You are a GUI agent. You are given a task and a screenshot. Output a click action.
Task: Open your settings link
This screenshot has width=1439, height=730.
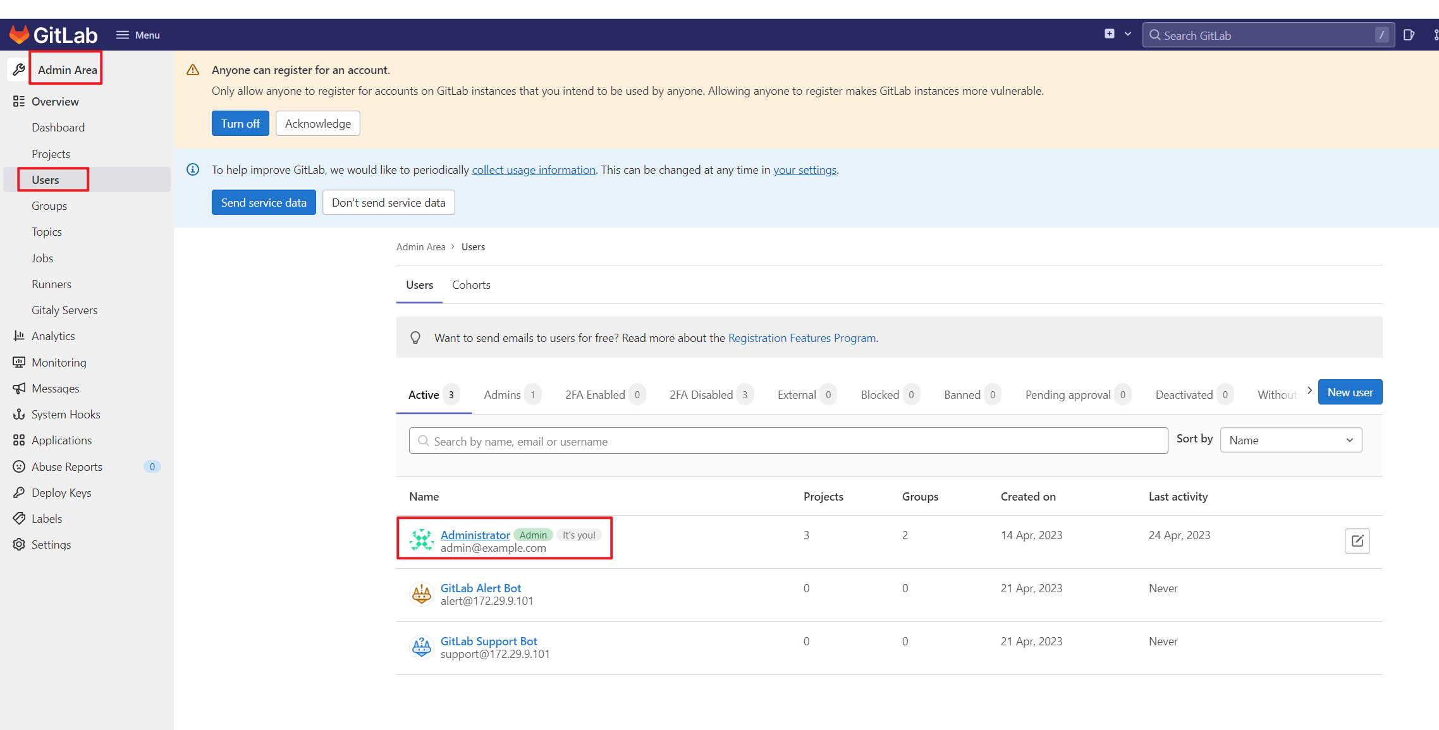tap(805, 169)
